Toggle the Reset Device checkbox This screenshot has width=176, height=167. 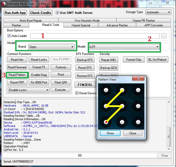77,93
